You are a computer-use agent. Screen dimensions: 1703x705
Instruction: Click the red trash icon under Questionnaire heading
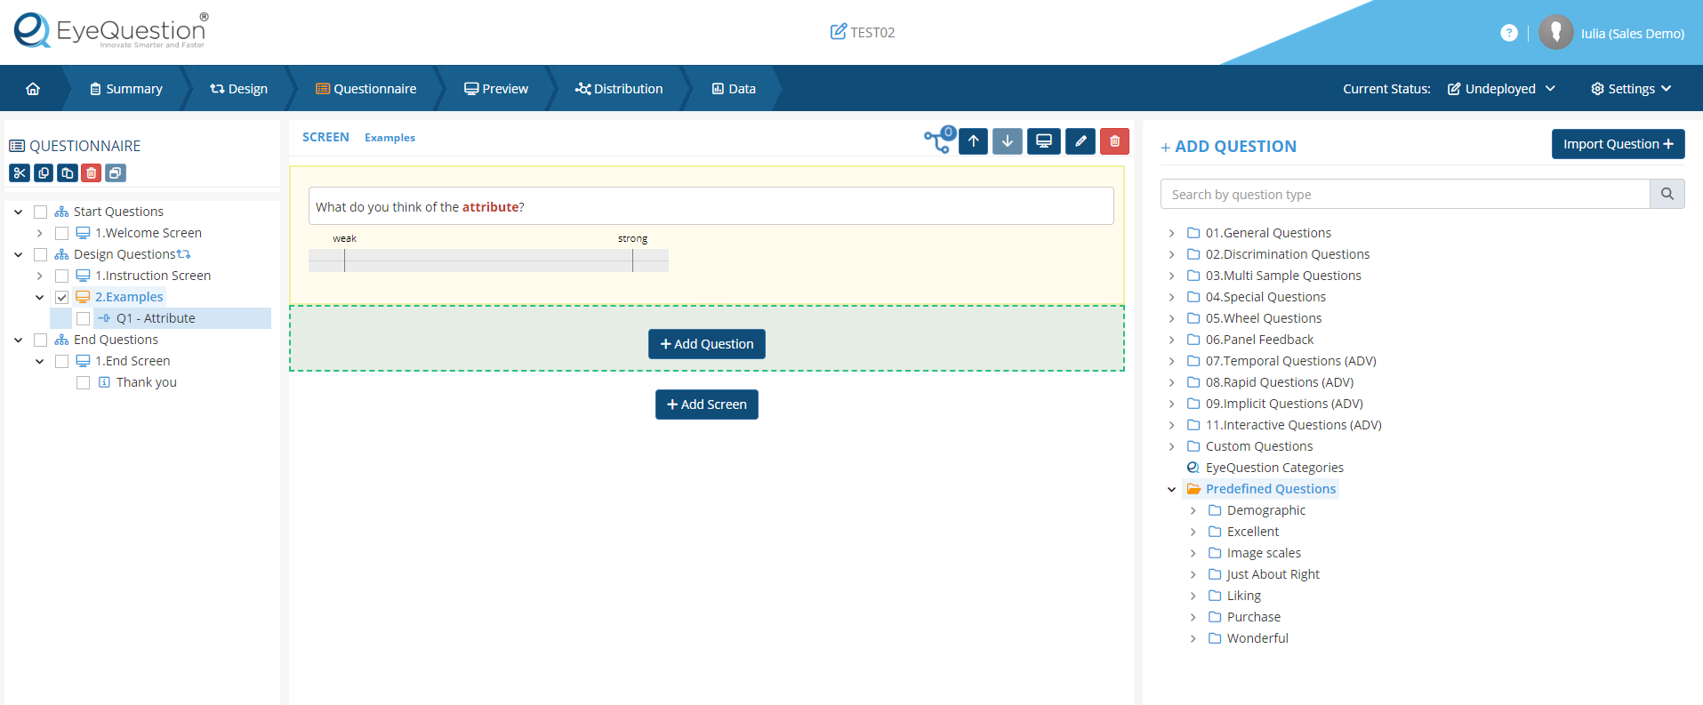(x=92, y=173)
